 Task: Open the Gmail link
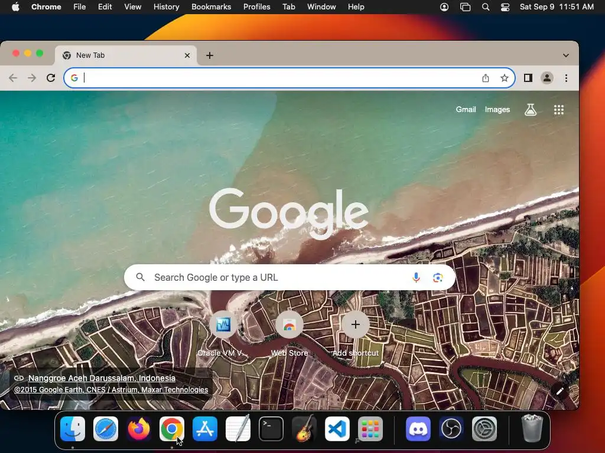pyautogui.click(x=466, y=110)
